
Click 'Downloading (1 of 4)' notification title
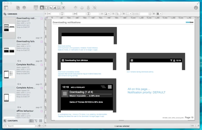pyautogui.click(x=81, y=92)
